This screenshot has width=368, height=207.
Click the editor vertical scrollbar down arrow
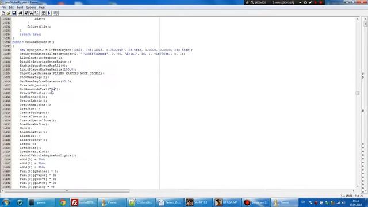[x=358, y=187]
